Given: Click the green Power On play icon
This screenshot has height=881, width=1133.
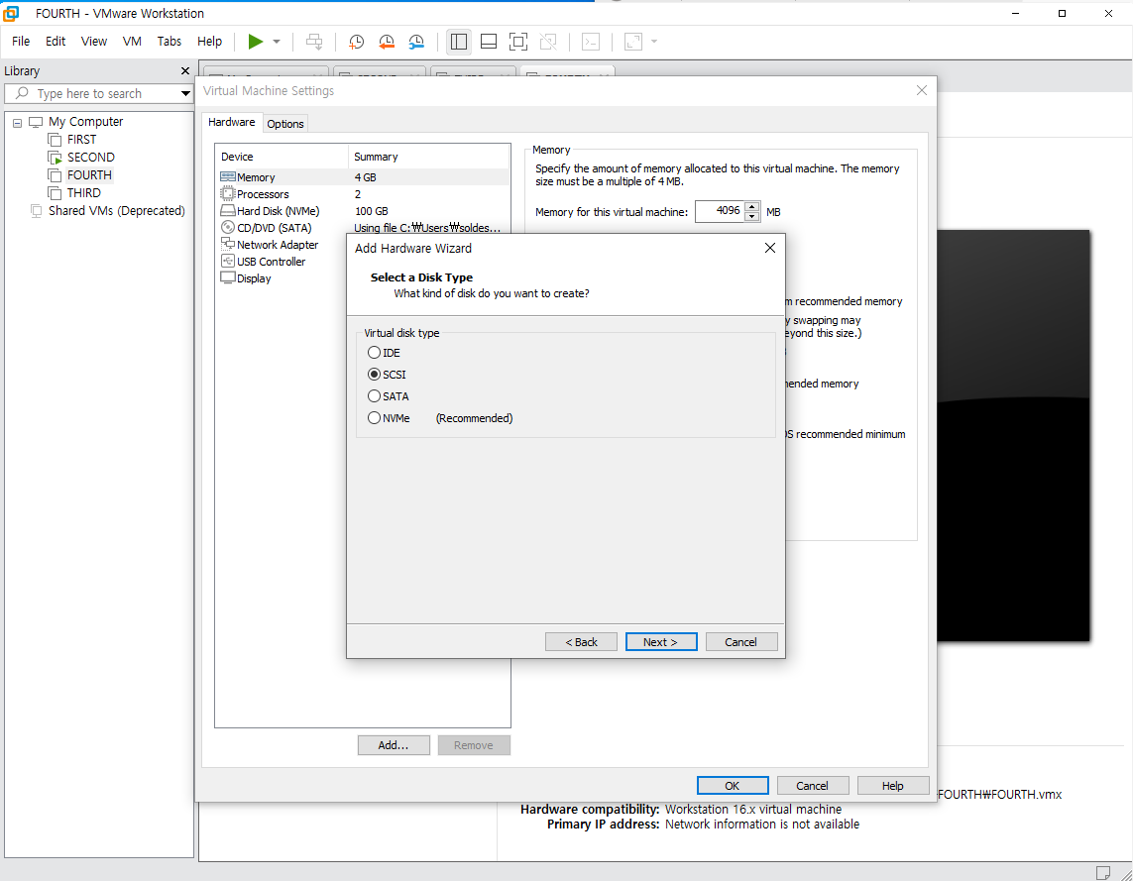Looking at the screenshot, I should [255, 42].
